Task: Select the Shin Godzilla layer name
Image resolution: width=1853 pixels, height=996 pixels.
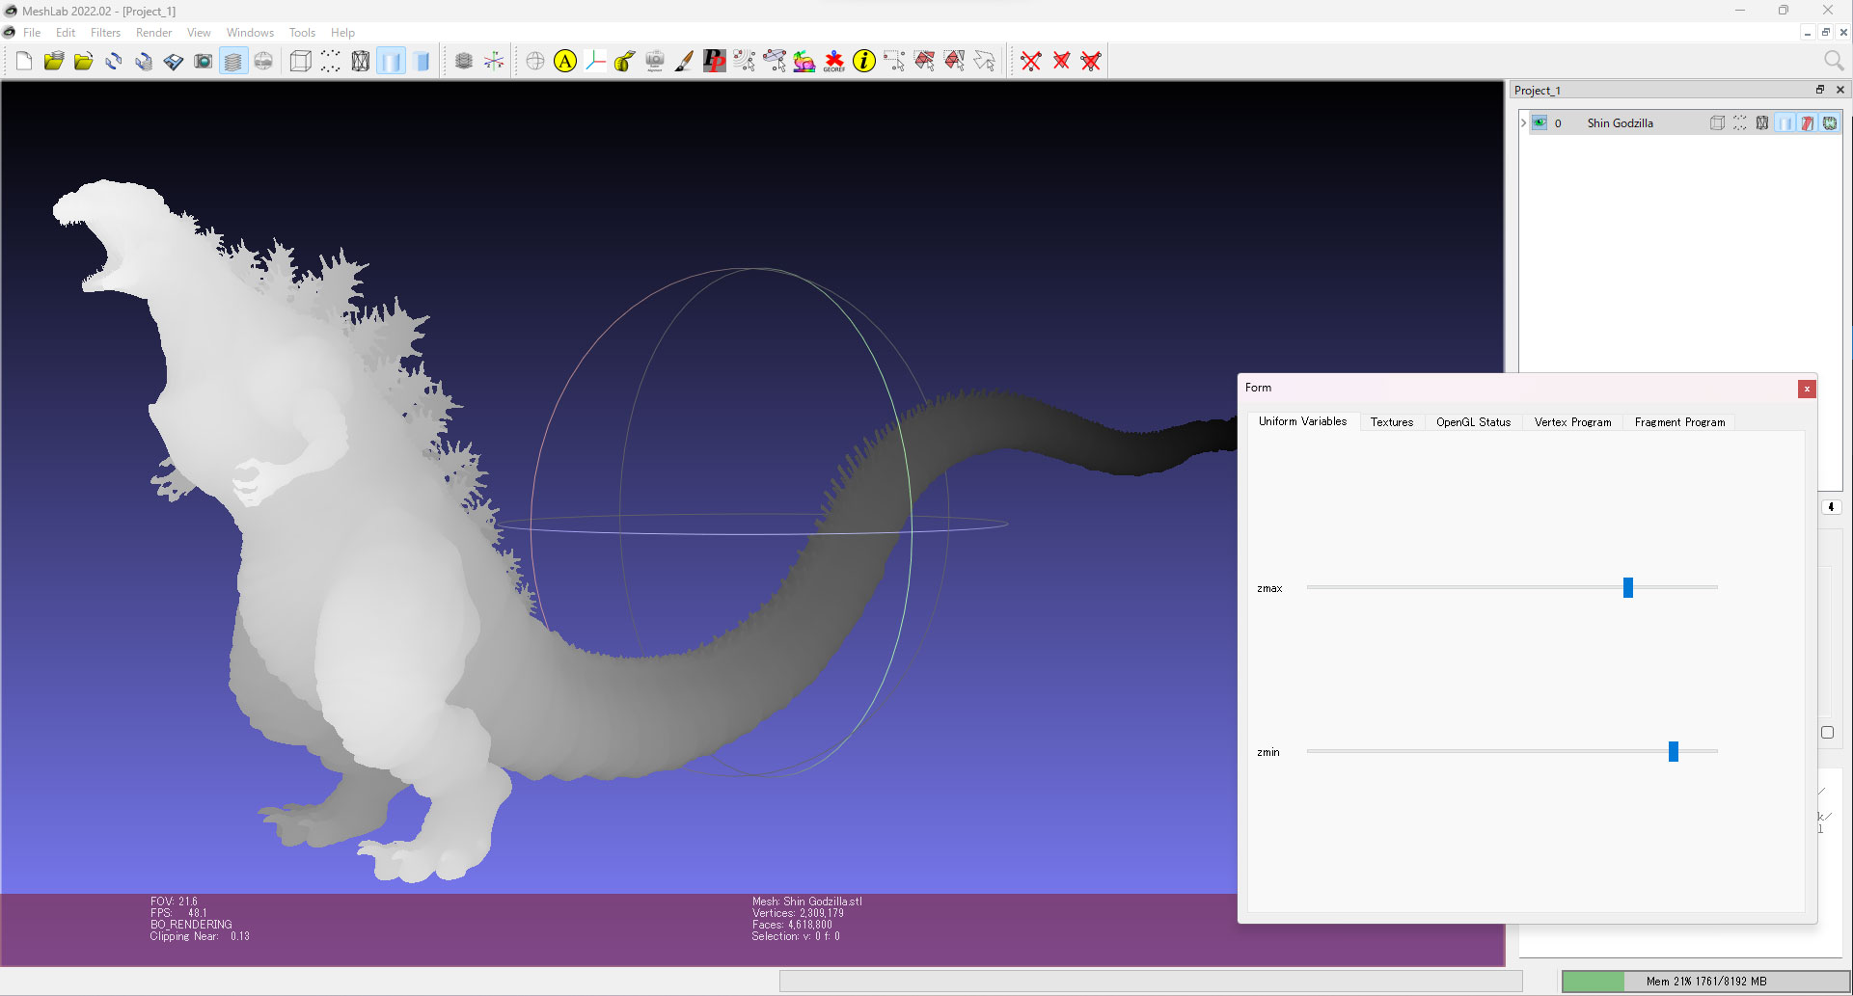Action: (1621, 123)
